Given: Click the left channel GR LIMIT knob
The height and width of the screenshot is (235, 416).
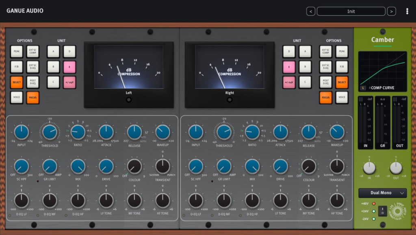Looking at the screenshot, I should pyautogui.click(x=50, y=167).
